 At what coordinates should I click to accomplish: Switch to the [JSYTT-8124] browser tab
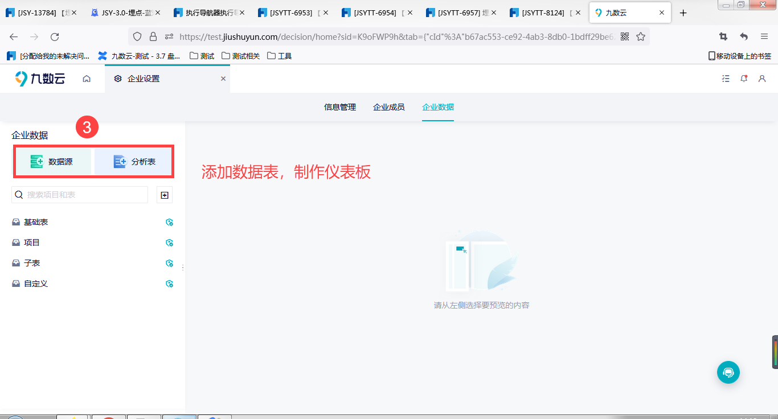pos(544,13)
